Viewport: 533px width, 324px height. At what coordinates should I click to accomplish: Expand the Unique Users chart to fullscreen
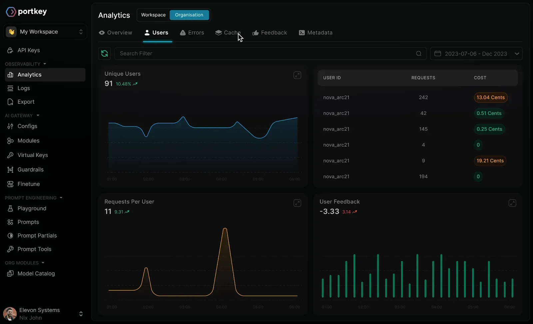297,75
